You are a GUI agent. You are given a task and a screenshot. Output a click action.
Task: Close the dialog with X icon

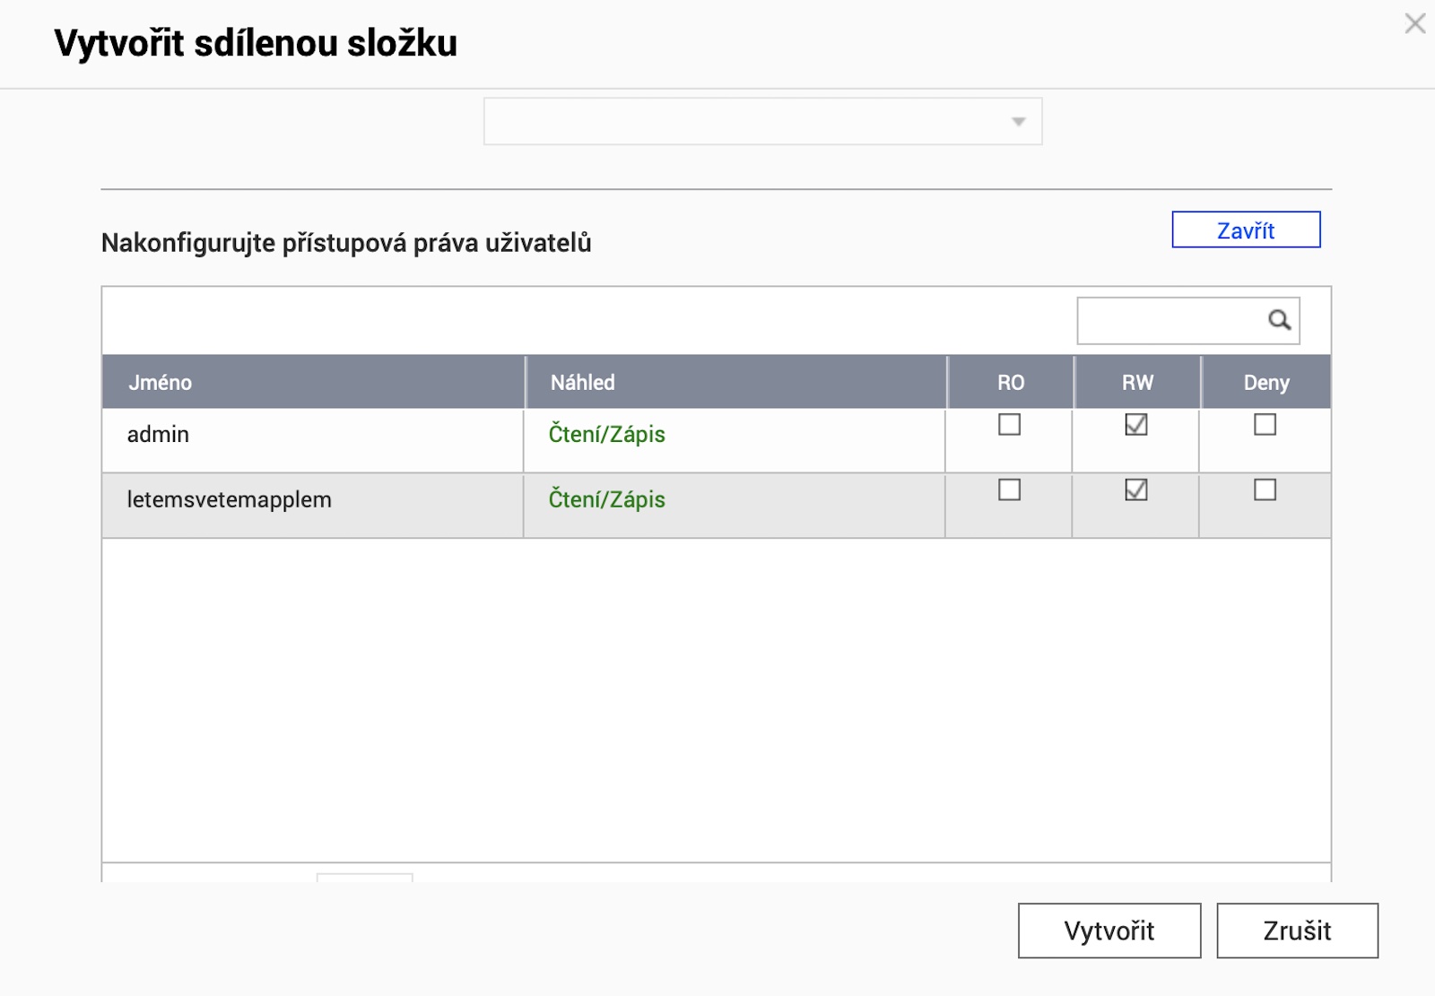coord(1414,23)
